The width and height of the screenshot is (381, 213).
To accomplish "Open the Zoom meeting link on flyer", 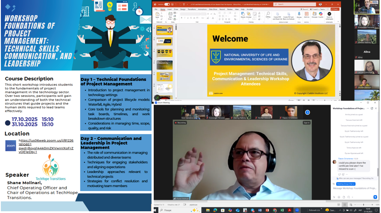I will (x=46, y=146).
